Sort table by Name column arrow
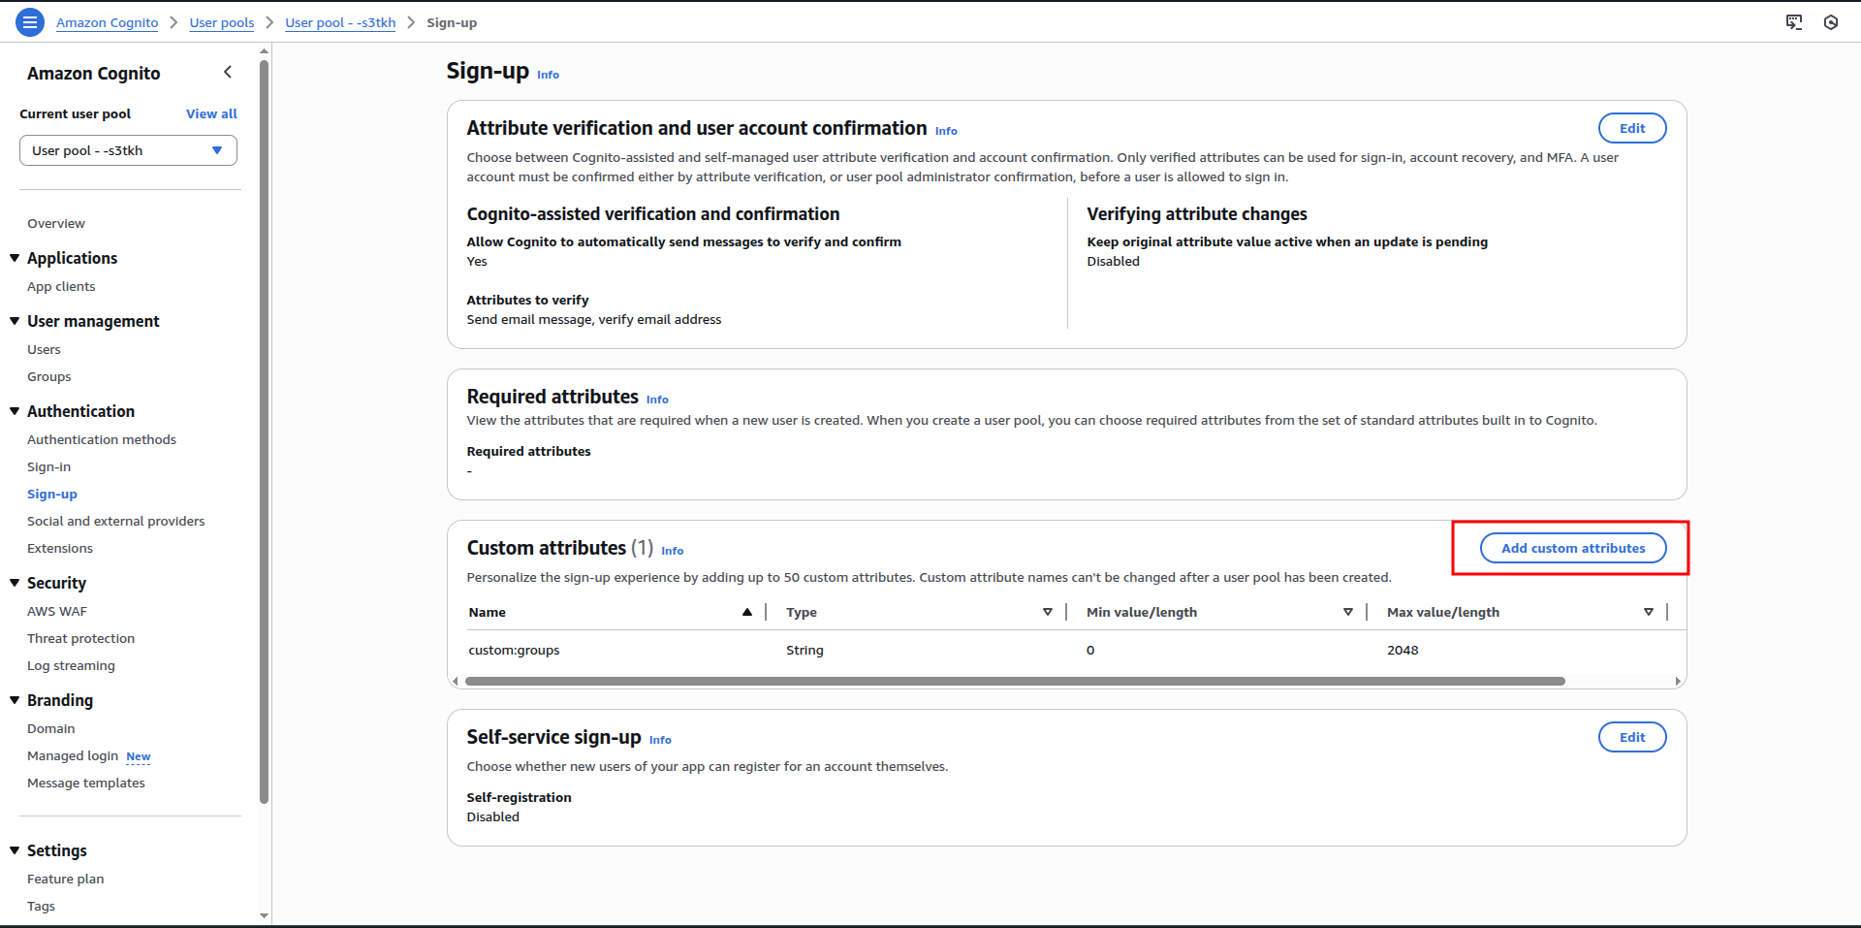 tap(747, 612)
